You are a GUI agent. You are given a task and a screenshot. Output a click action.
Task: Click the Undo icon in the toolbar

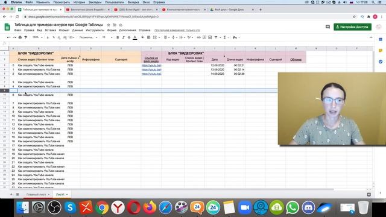point(8,37)
